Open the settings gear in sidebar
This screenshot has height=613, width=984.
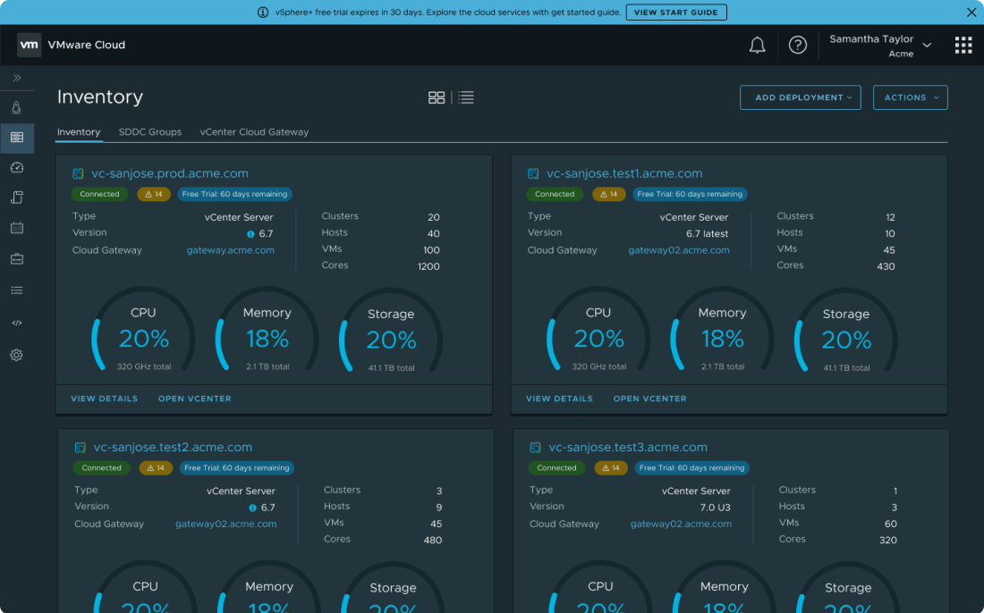click(17, 355)
